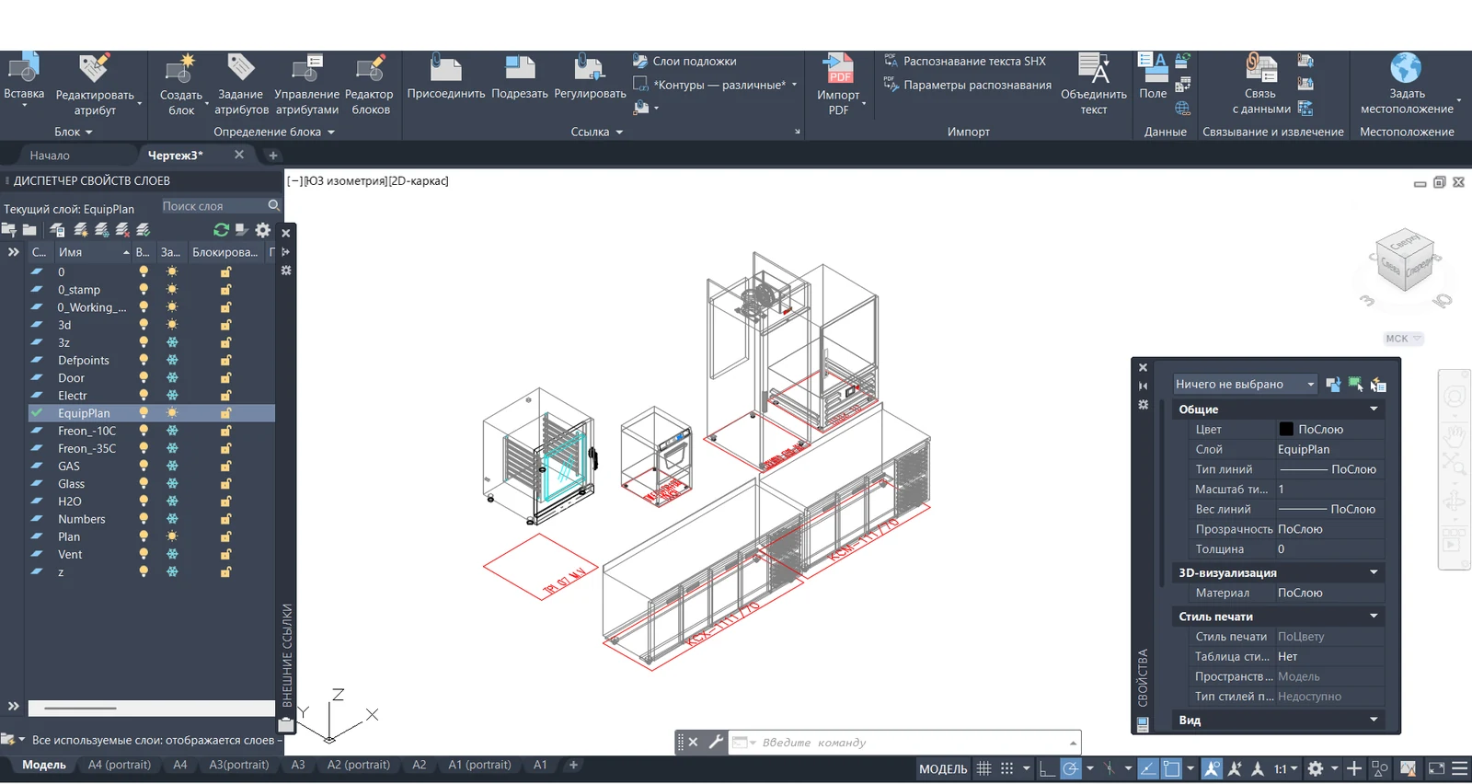Click the Импорт PDF icon
The height and width of the screenshot is (784, 1472).
click(838, 68)
